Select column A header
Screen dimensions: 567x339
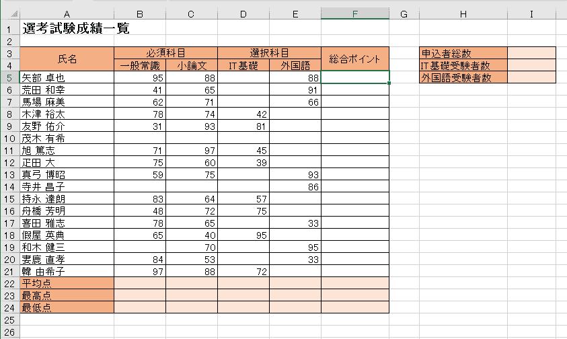click(x=67, y=14)
